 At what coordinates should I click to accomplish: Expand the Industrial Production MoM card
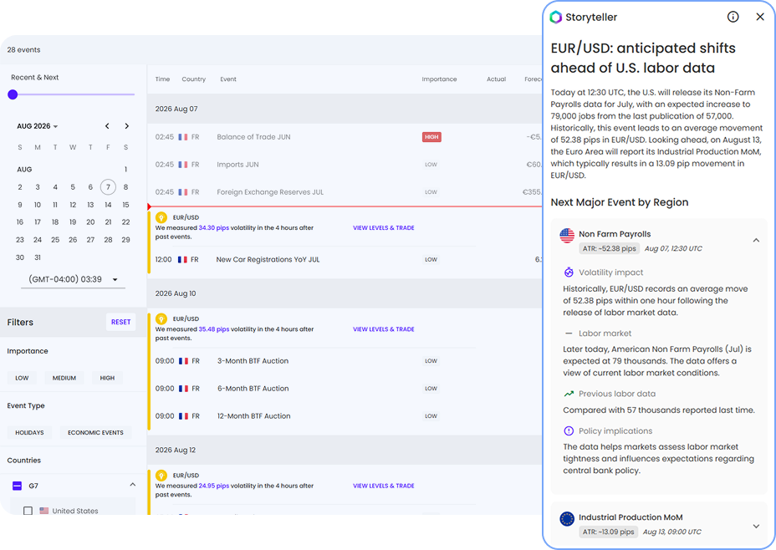(756, 527)
